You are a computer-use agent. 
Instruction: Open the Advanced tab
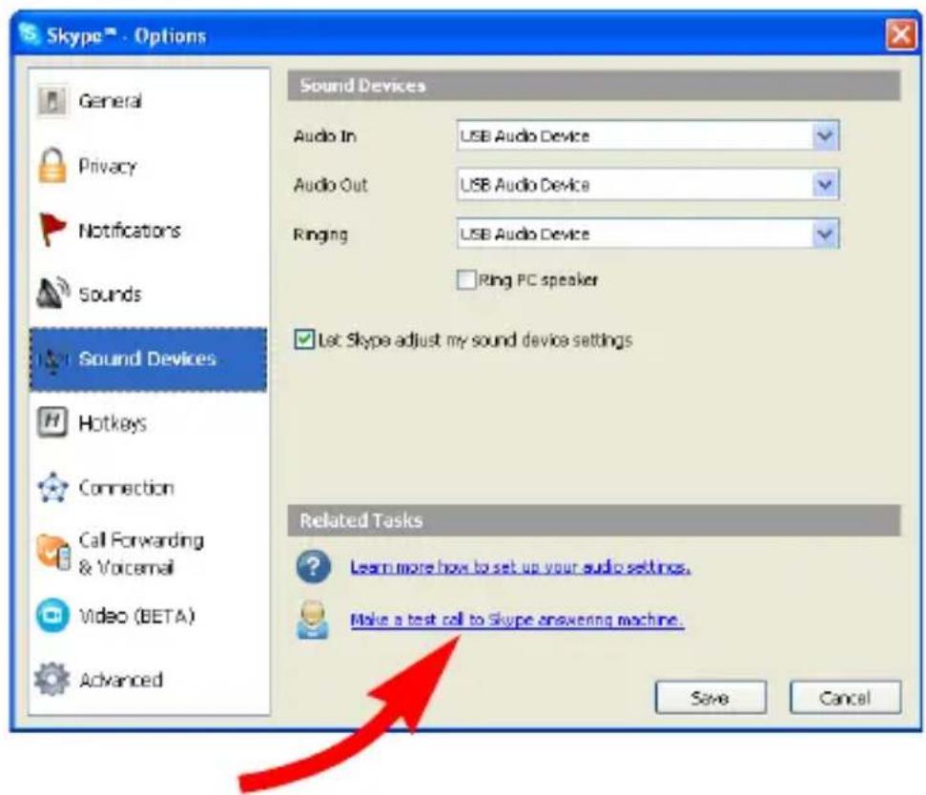[149, 680]
